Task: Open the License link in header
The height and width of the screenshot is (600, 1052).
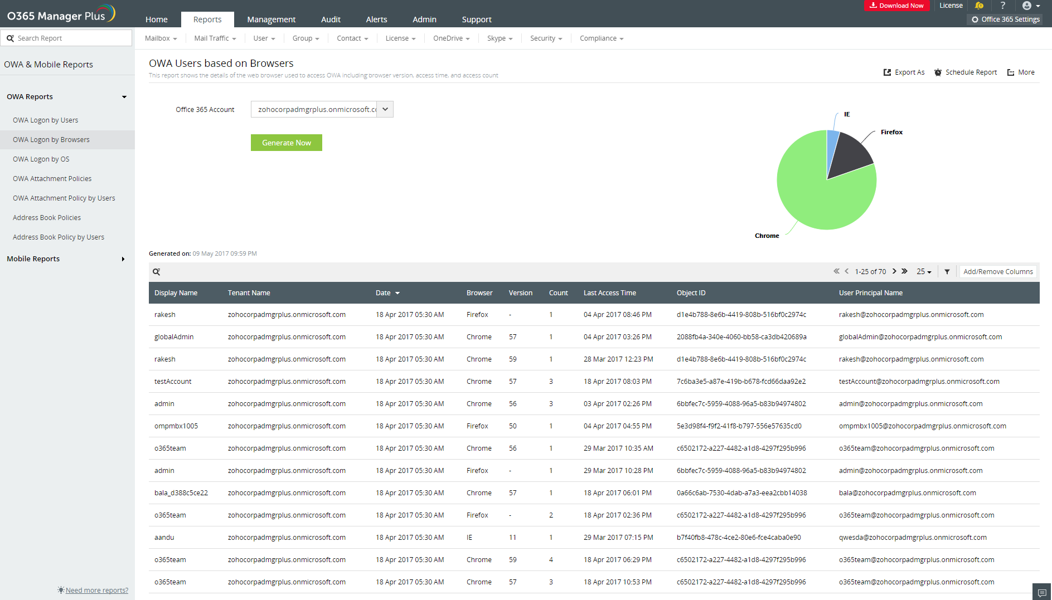Action: 951,6
